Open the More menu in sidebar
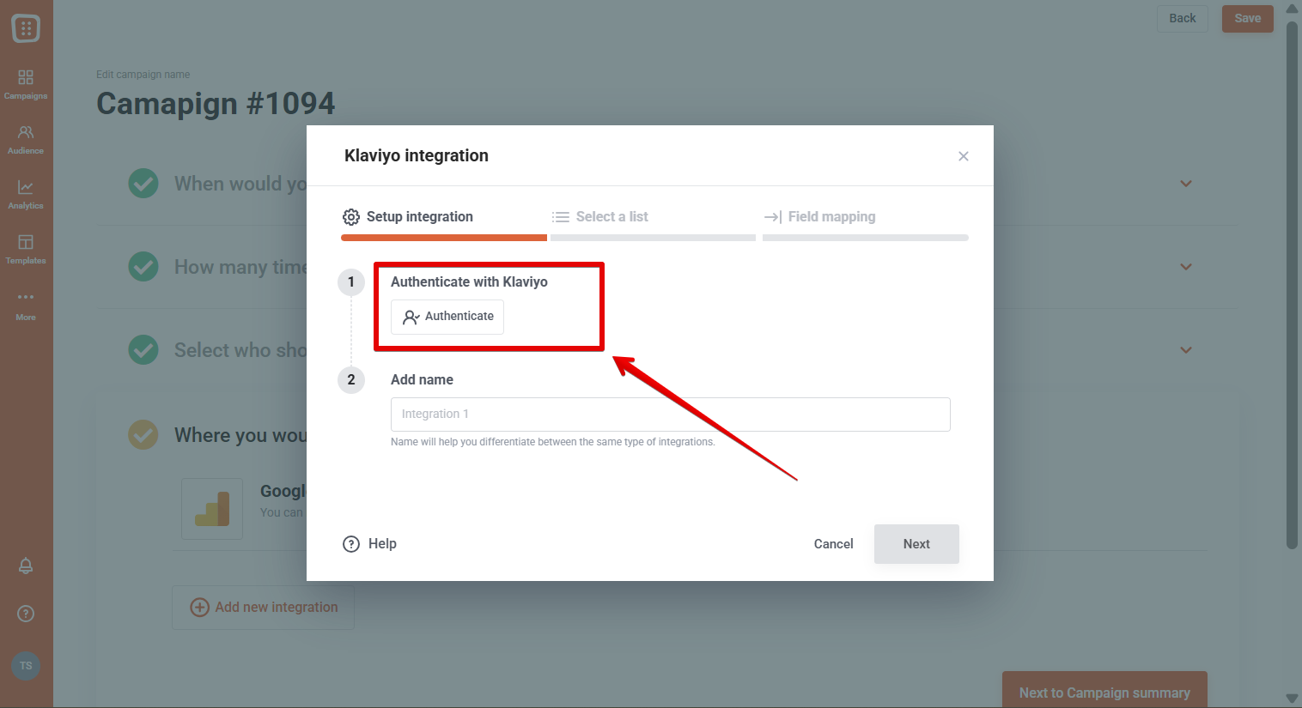 point(26,306)
